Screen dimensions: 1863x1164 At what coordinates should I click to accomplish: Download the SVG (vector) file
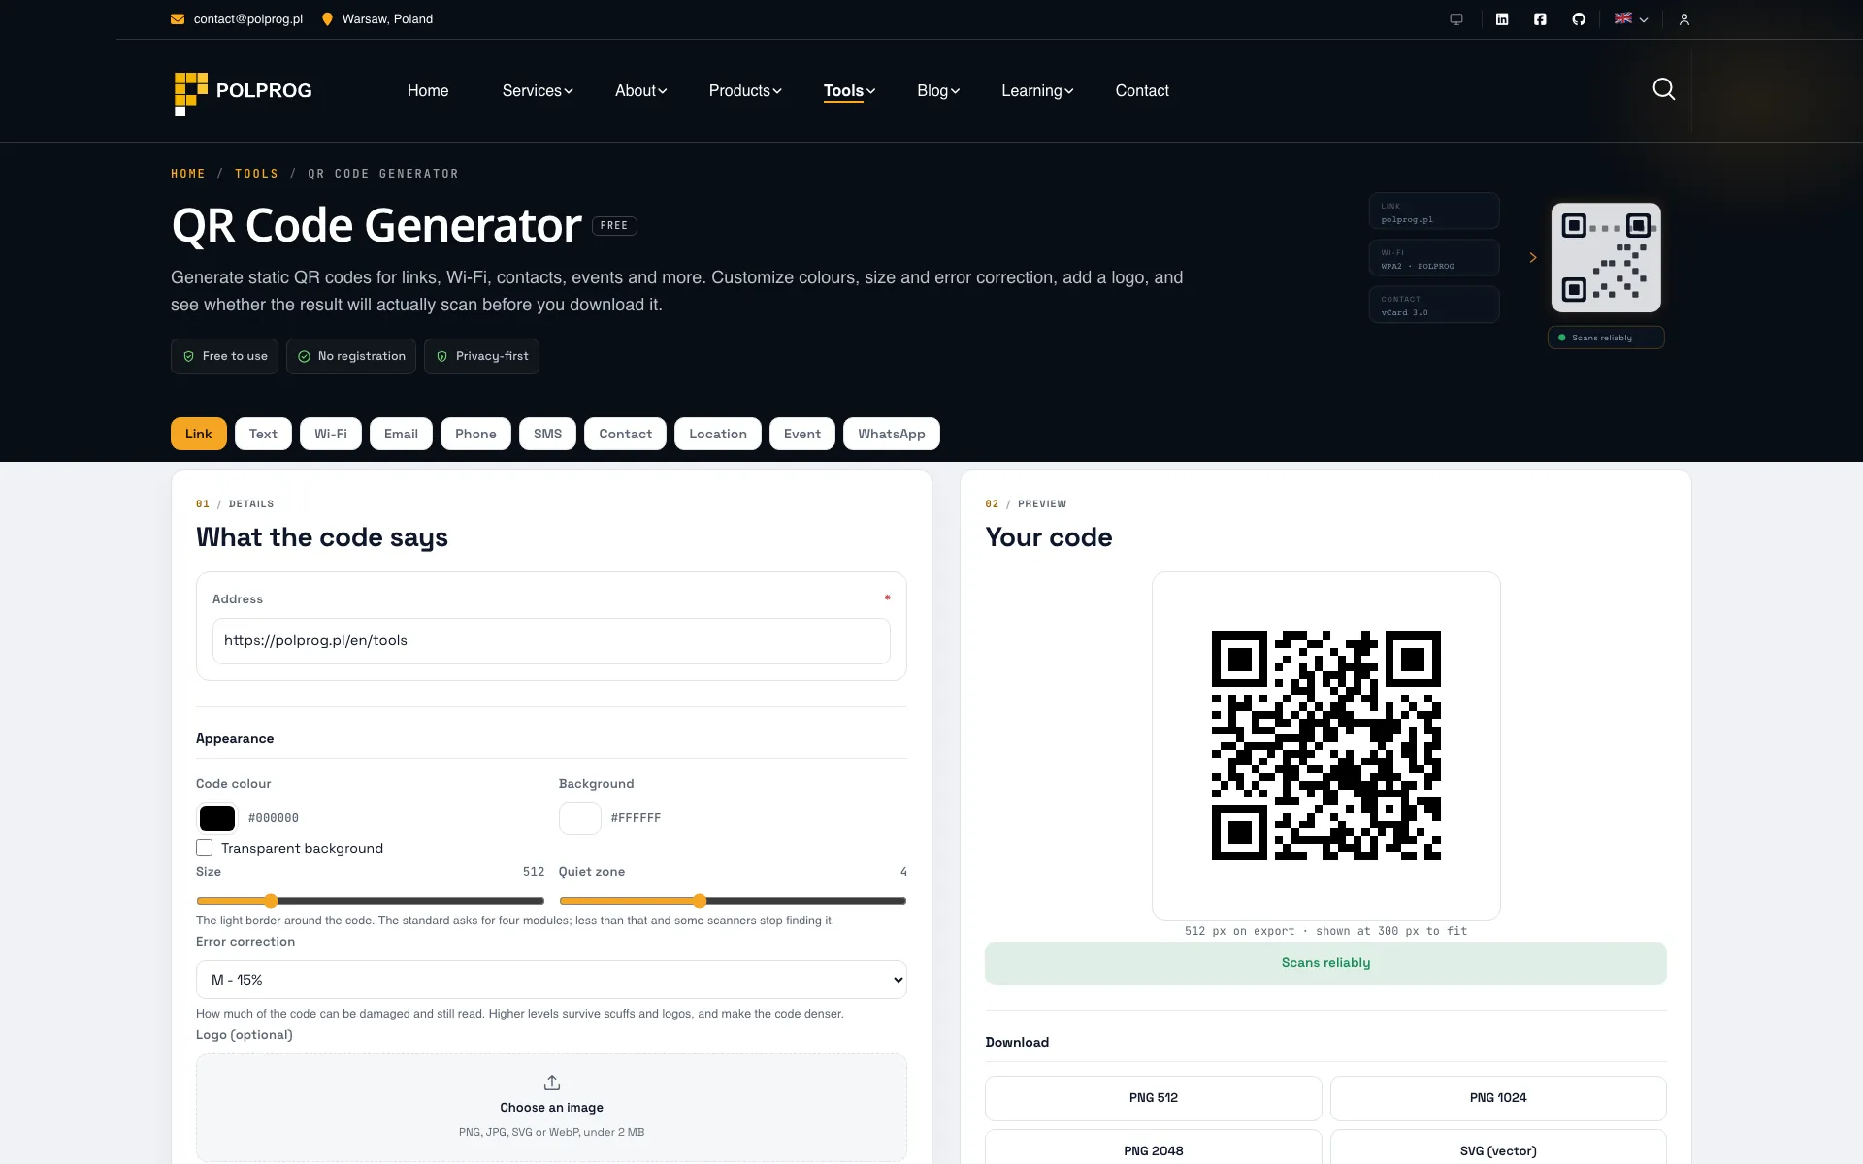1498,1150
